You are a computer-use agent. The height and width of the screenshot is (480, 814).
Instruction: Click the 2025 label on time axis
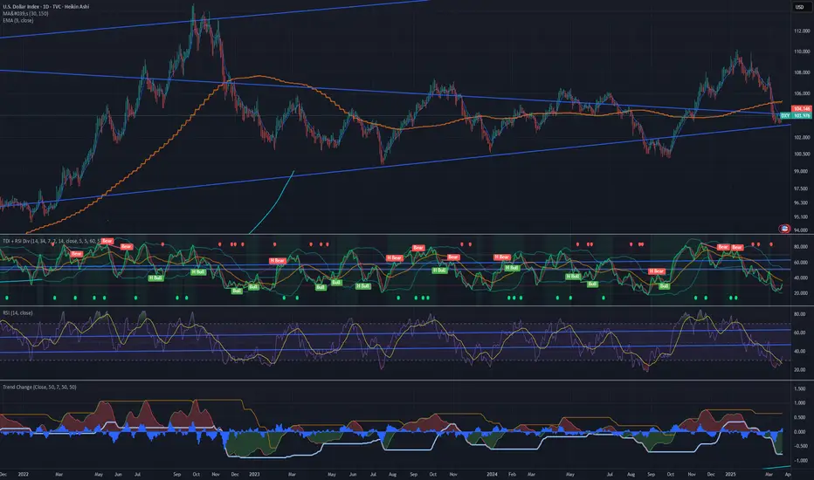point(730,474)
